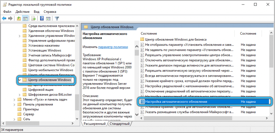Switch to the Стандартный tab
This screenshot has width=275, height=133.
tap(120, 124)
